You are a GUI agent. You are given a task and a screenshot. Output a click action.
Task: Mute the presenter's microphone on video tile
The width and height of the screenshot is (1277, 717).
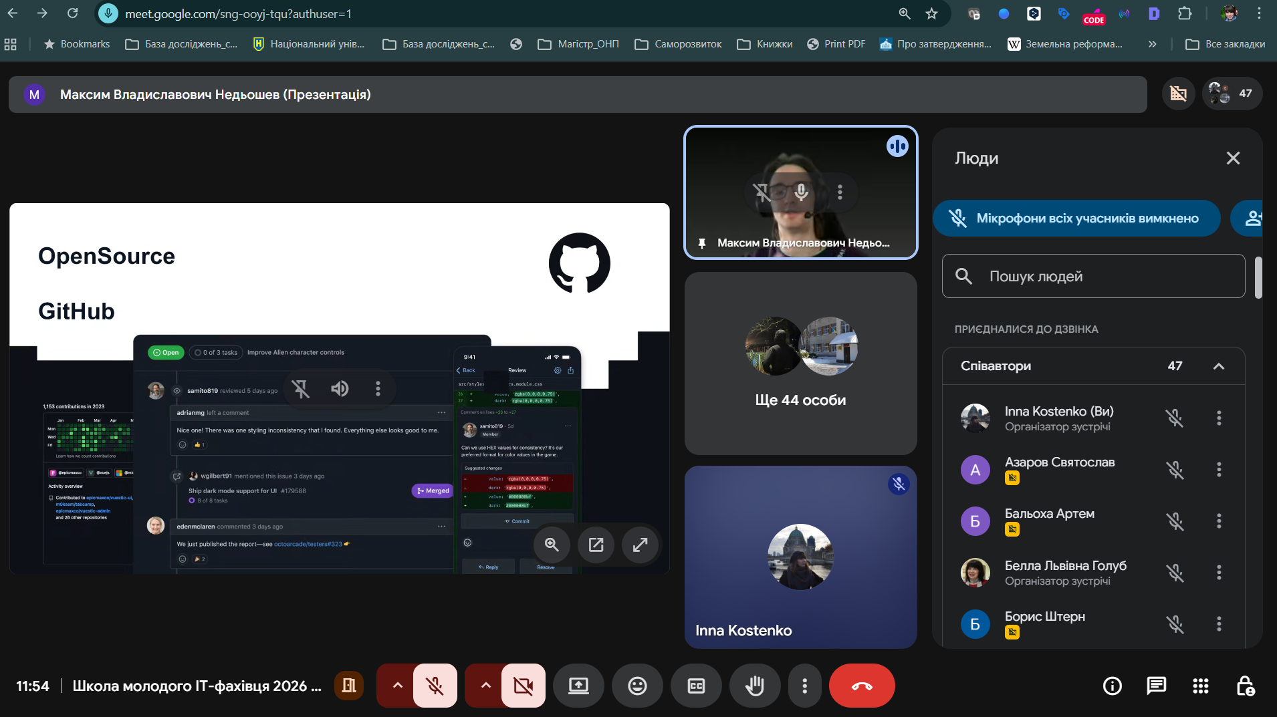point(801,192)
